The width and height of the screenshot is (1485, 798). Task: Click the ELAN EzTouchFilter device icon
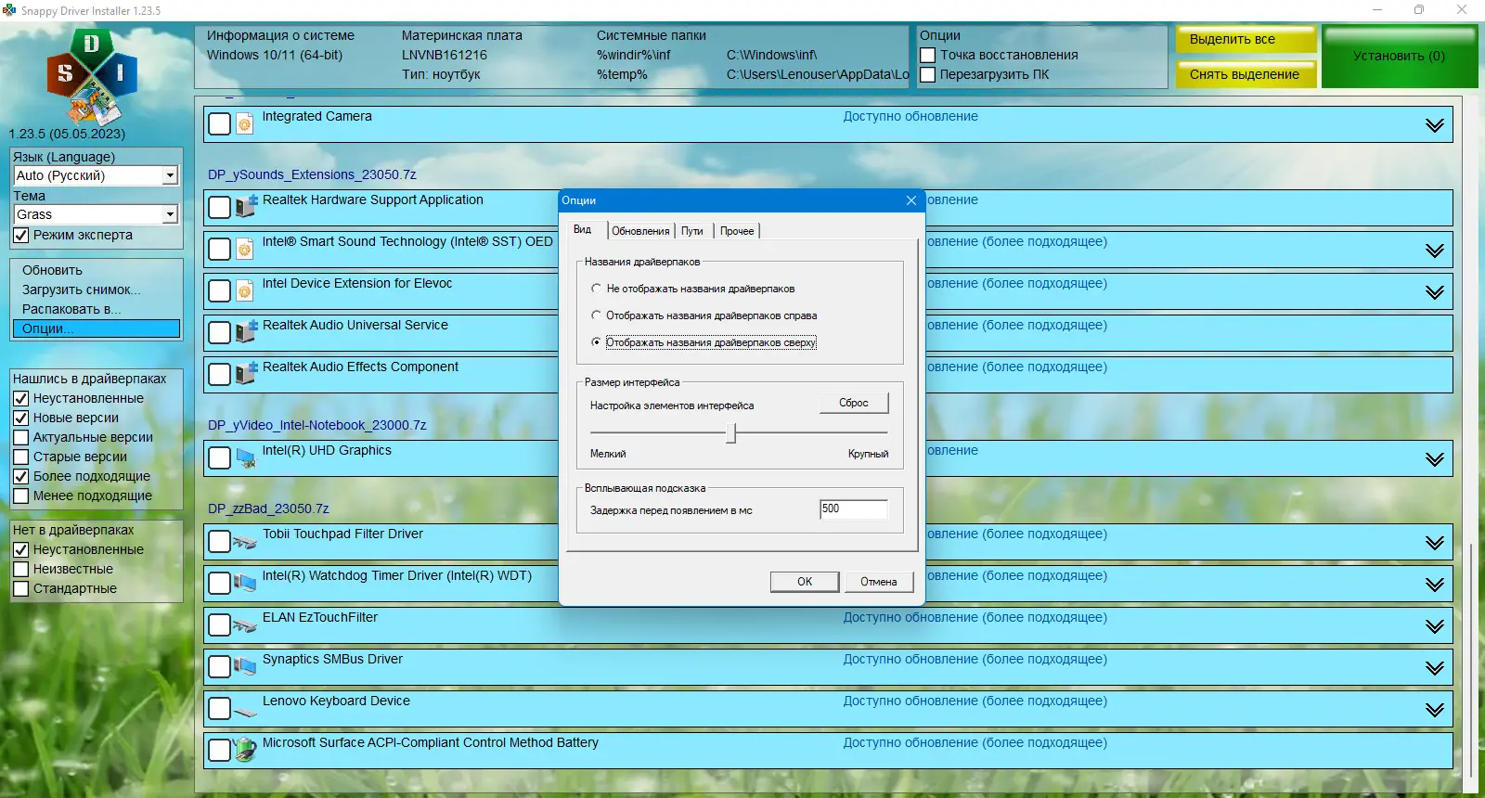click(x=245, y=625)
